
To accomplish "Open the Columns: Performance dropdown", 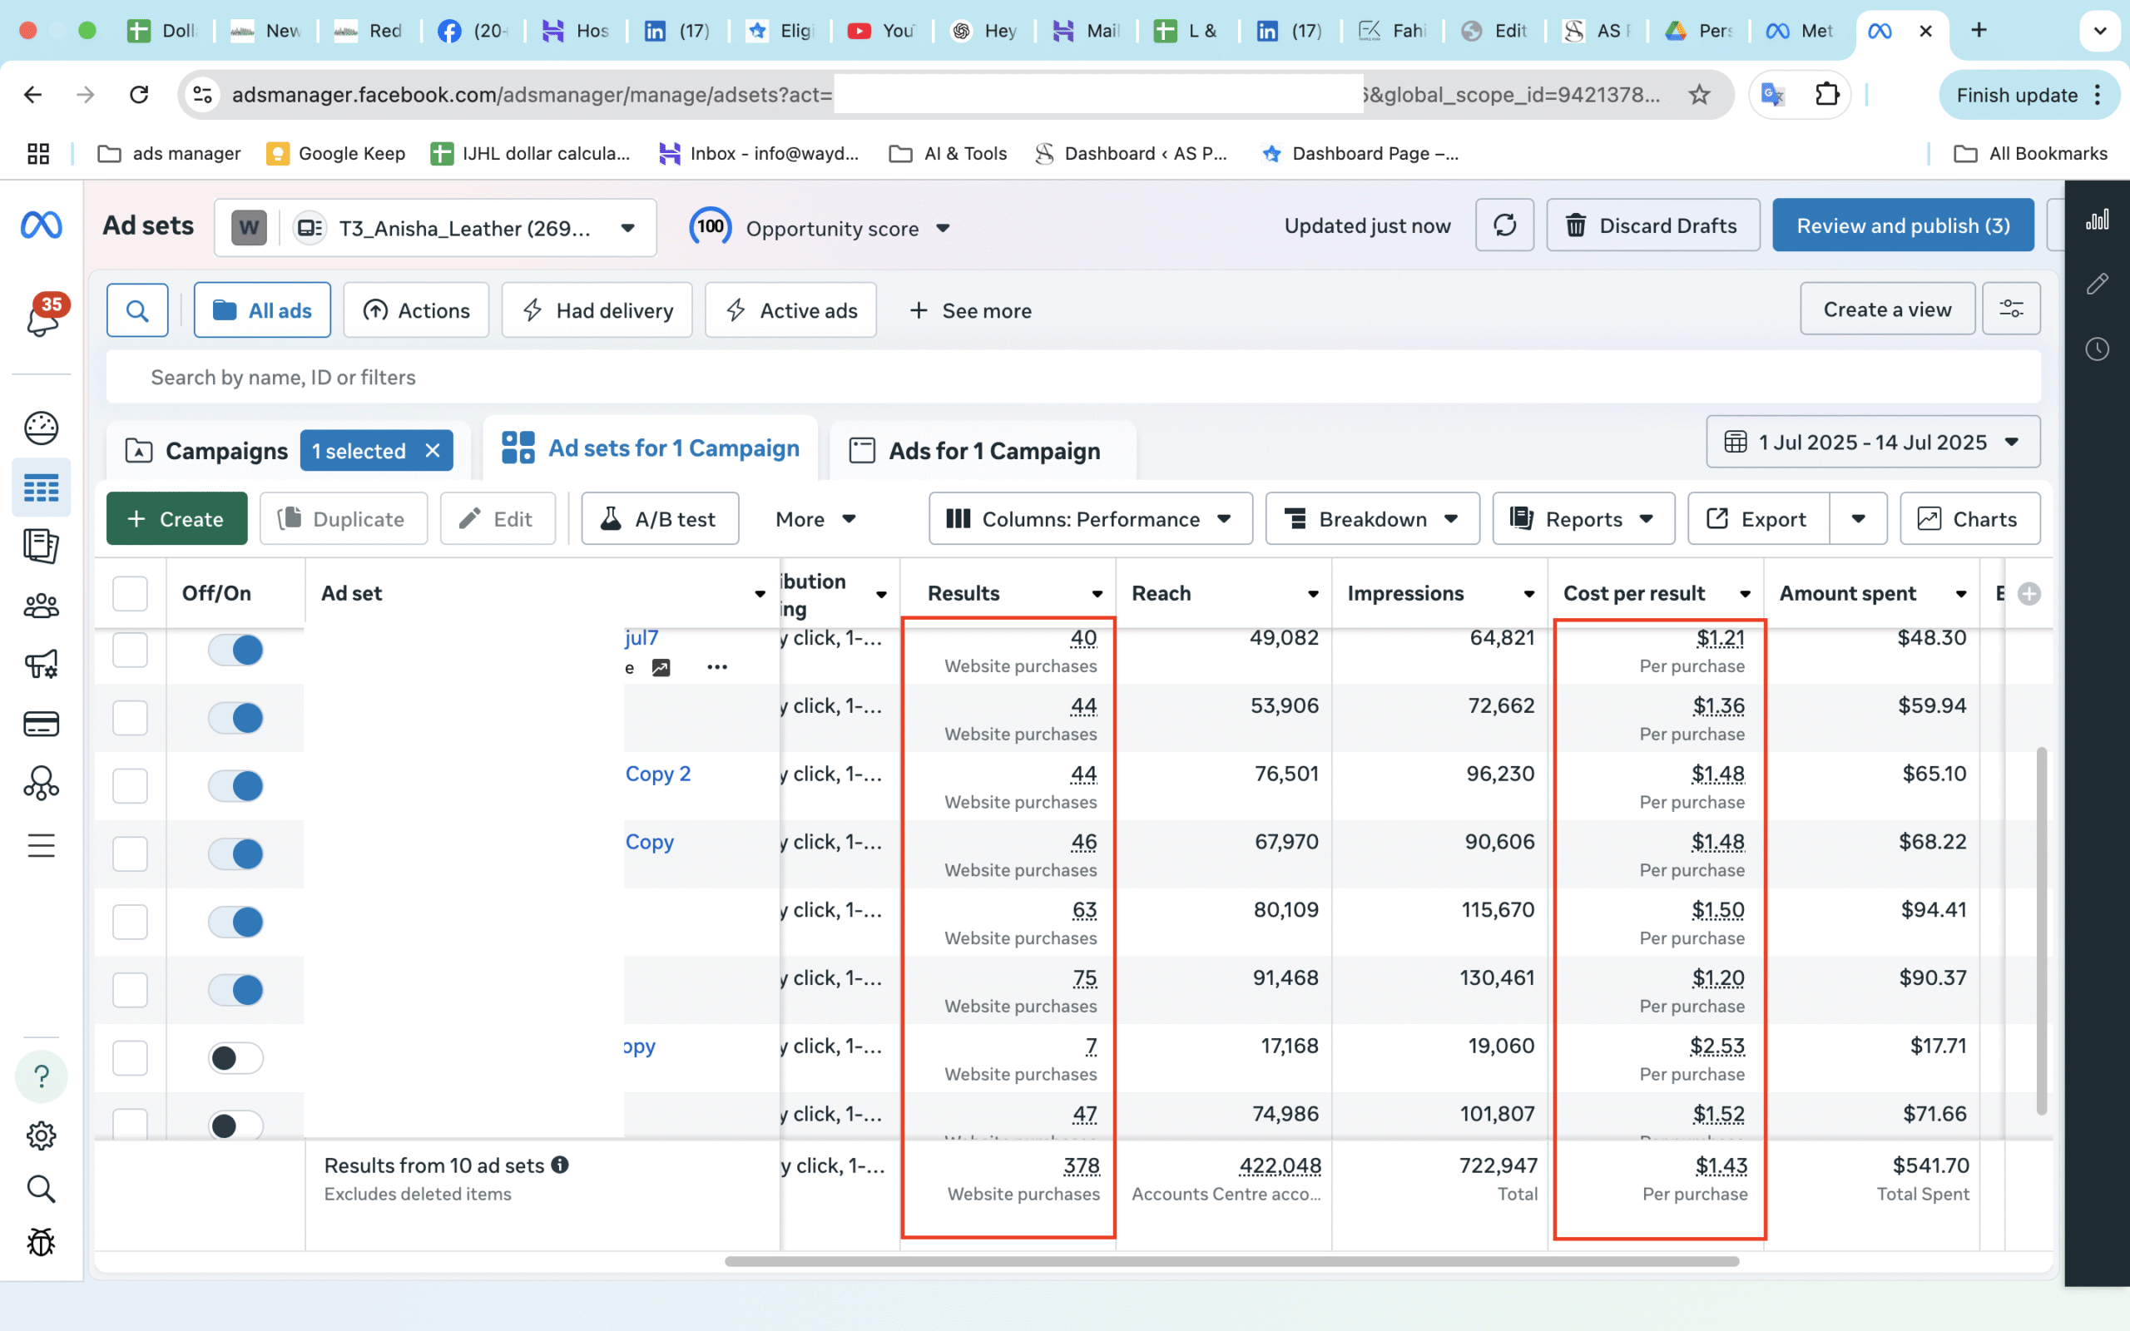I will click(1090, 518).
